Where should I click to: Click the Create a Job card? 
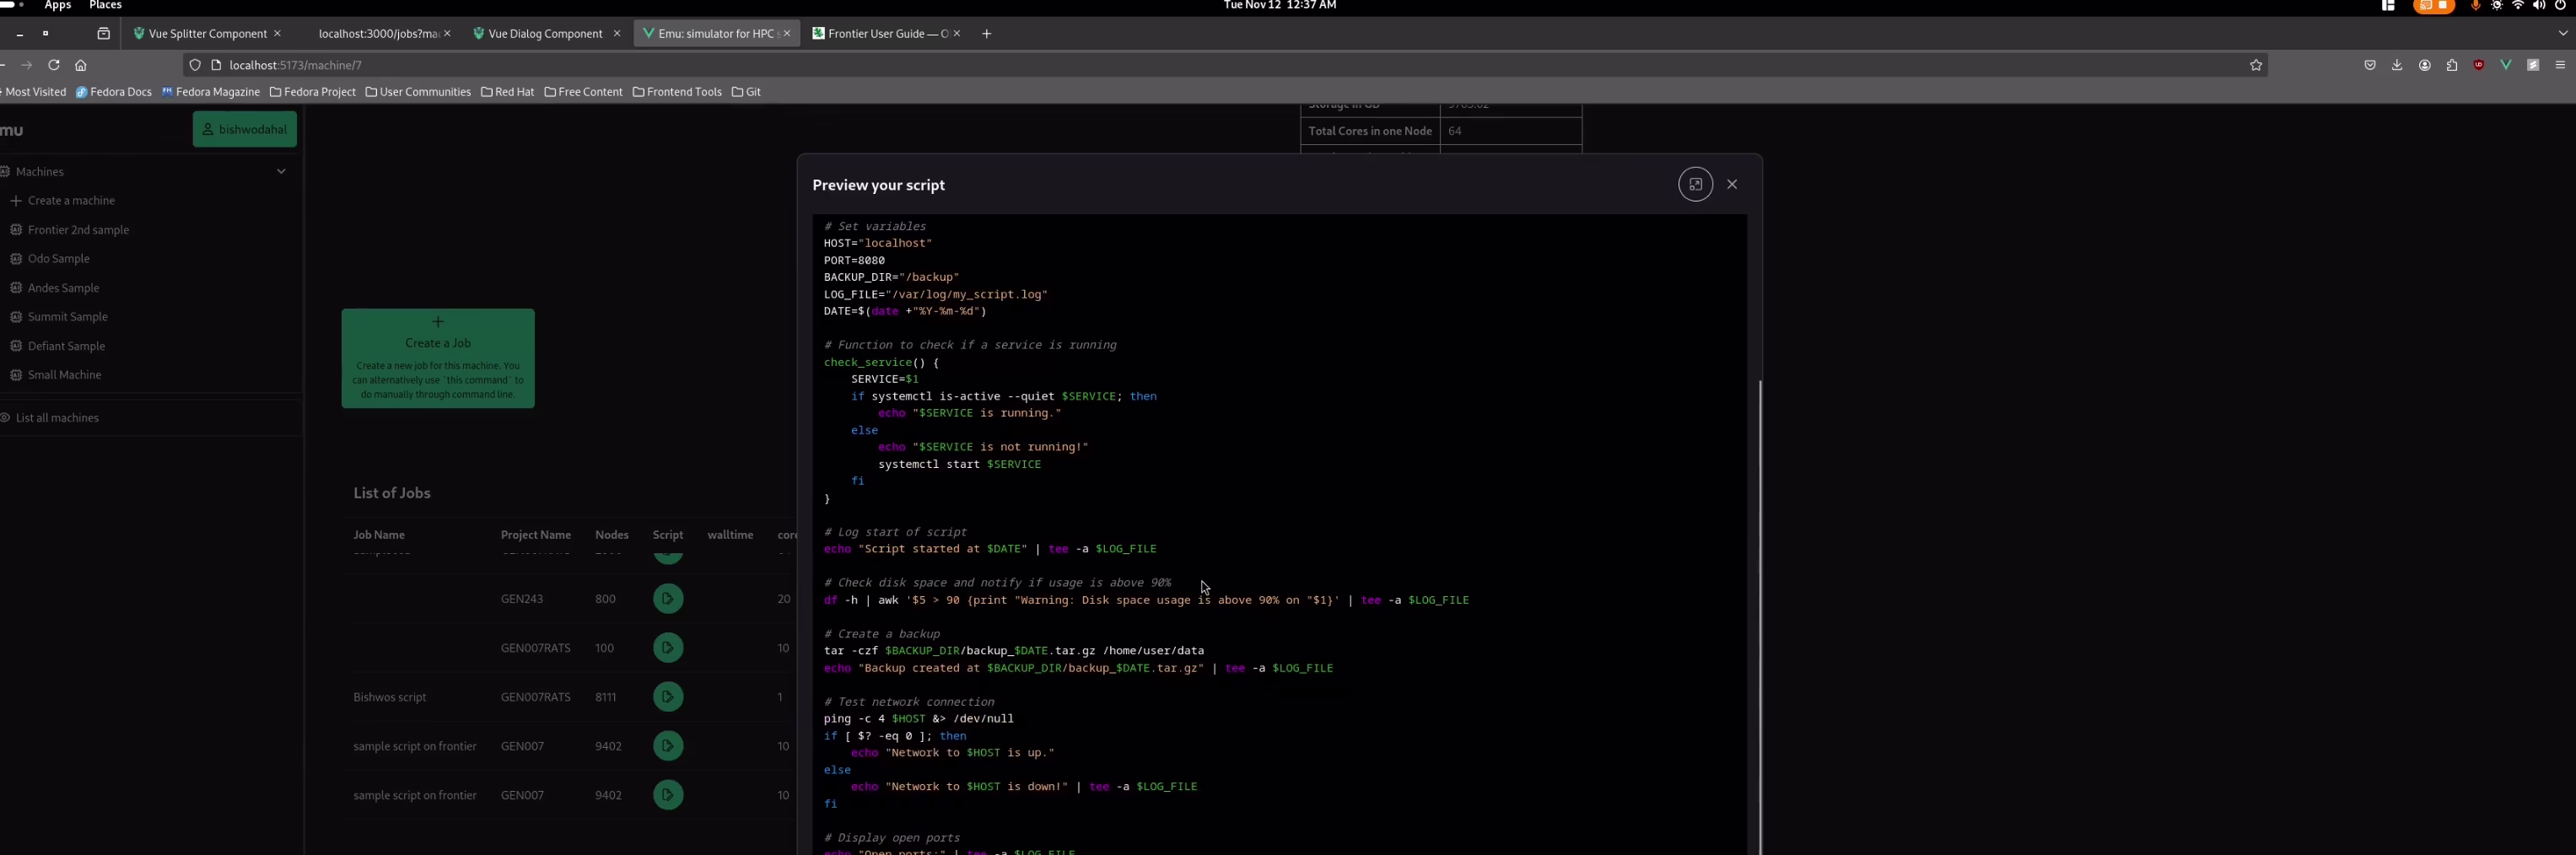437,358
